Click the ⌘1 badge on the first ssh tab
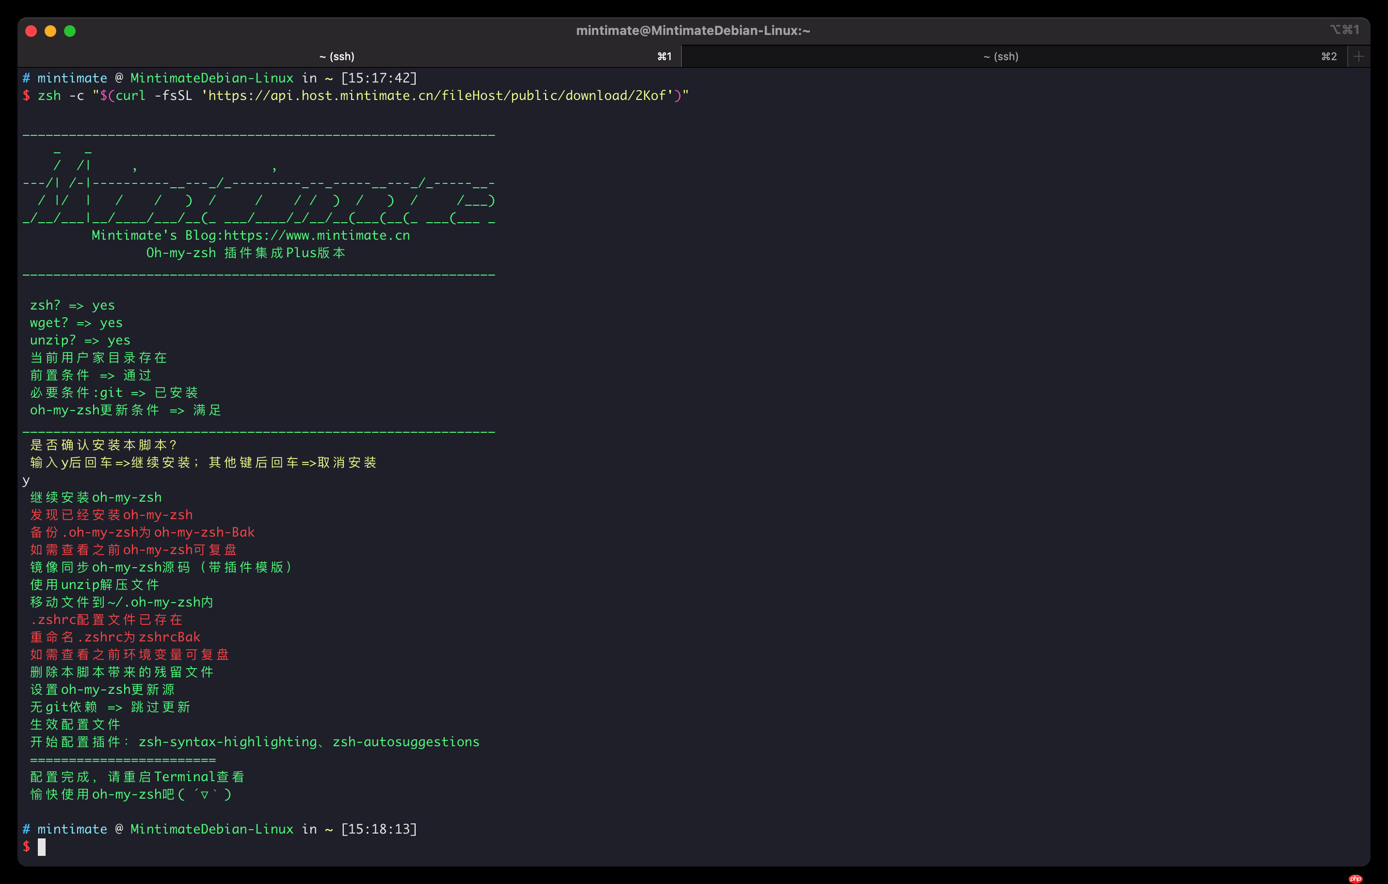Screen dimensions: 1388x884 click(664, 56)
